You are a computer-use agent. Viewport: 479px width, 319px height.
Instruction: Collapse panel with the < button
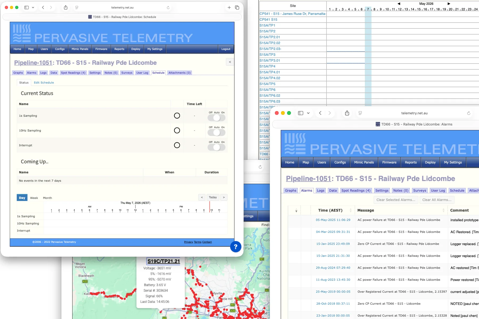coord(230,62)
